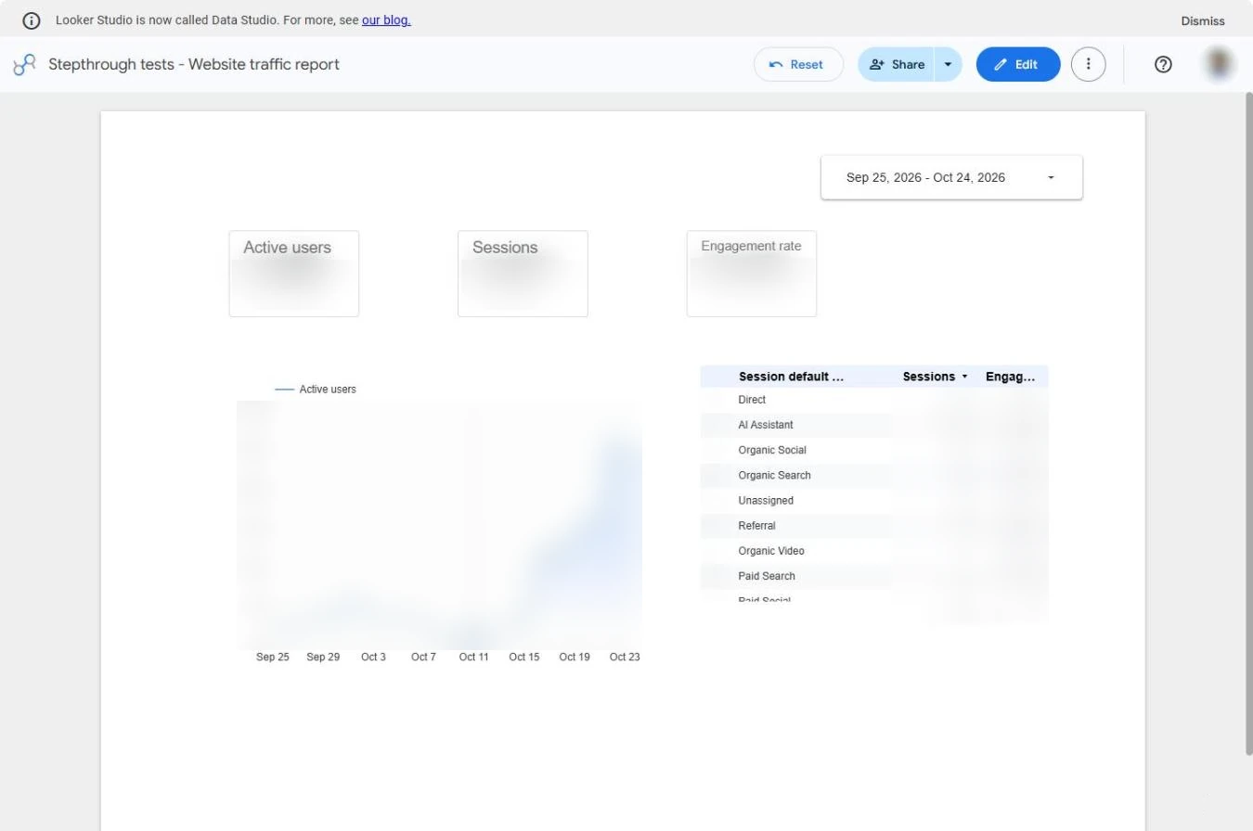Click the Session default column header
Image resolution: width=1253 pixels, height=831 pixels.
point(791,377)
